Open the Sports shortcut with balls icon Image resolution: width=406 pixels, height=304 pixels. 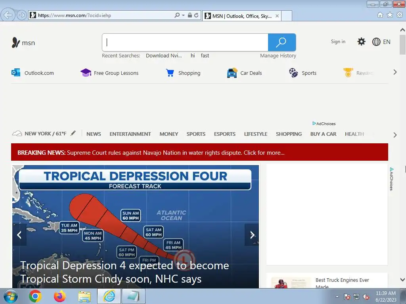303,73
